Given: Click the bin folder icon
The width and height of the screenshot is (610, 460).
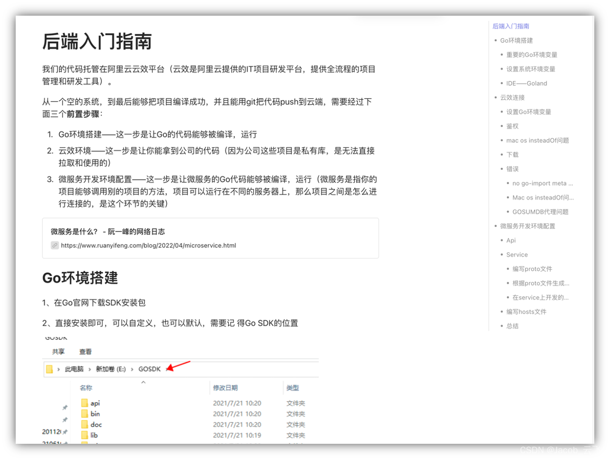Looking at the screenshot, I should pyautogui.click(x=84, y=413).
